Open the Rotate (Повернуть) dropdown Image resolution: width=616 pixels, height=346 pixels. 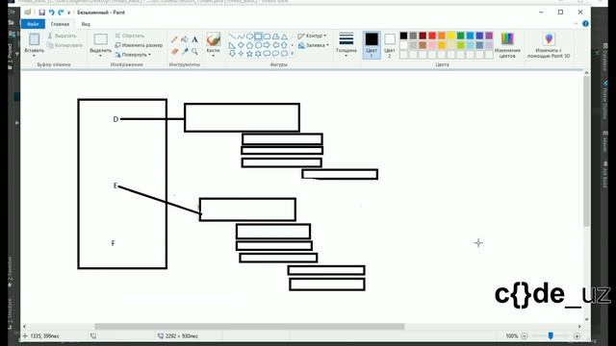tap(134, 55)
